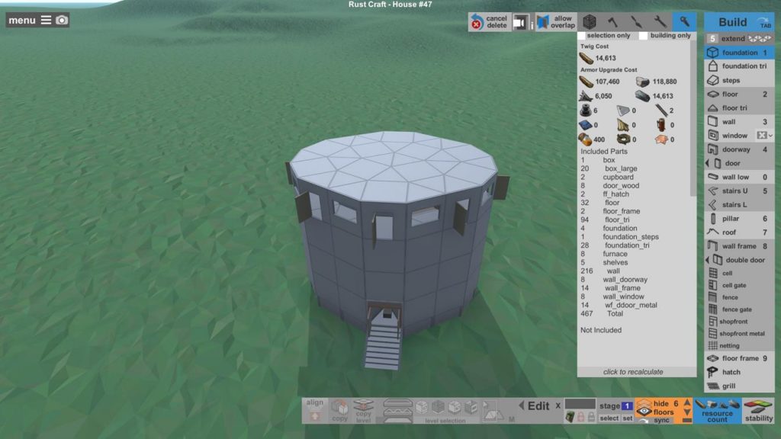Click the stage select button

(x=609, y=418)
